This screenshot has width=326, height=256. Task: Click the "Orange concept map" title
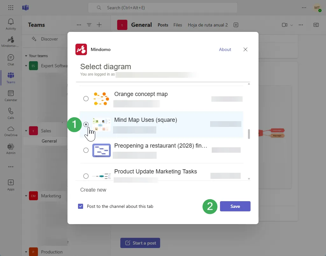tap(141, 94)
